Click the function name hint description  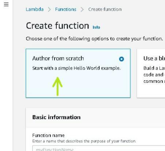84,141
